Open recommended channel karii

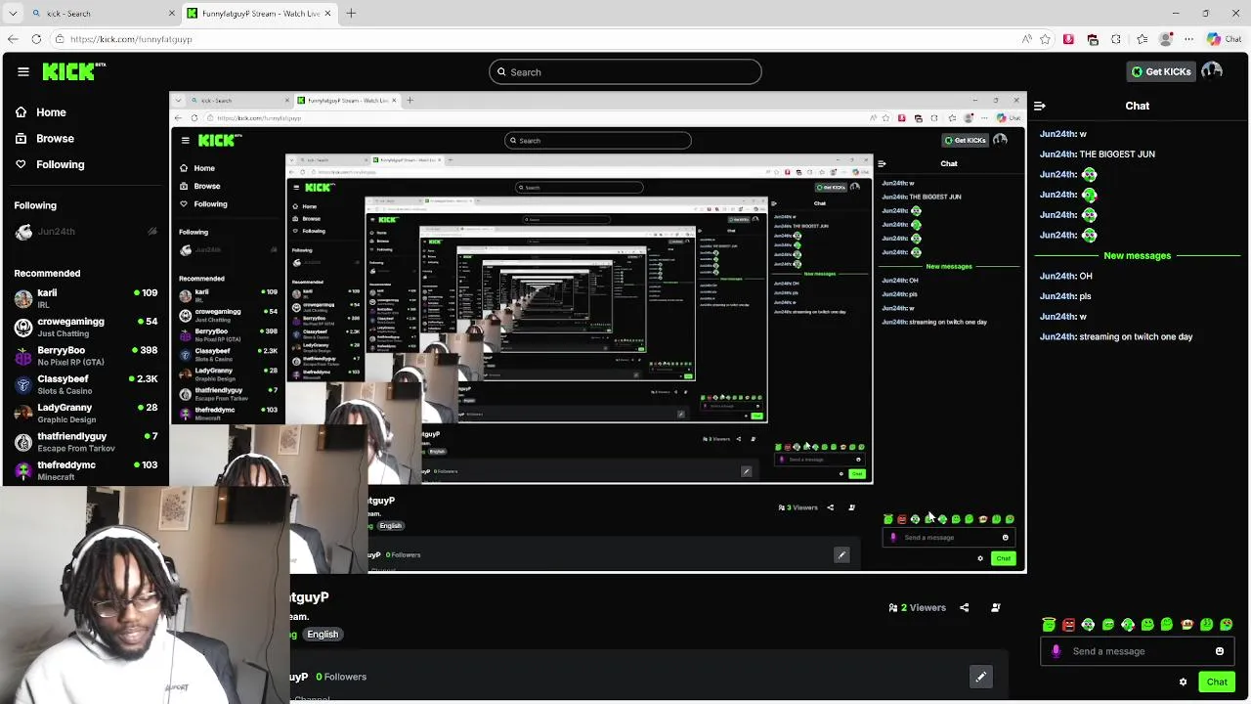pos(86,298)
